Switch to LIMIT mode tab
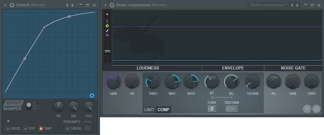Viewport: 324px width, 135px height. [x=149, y=110]
